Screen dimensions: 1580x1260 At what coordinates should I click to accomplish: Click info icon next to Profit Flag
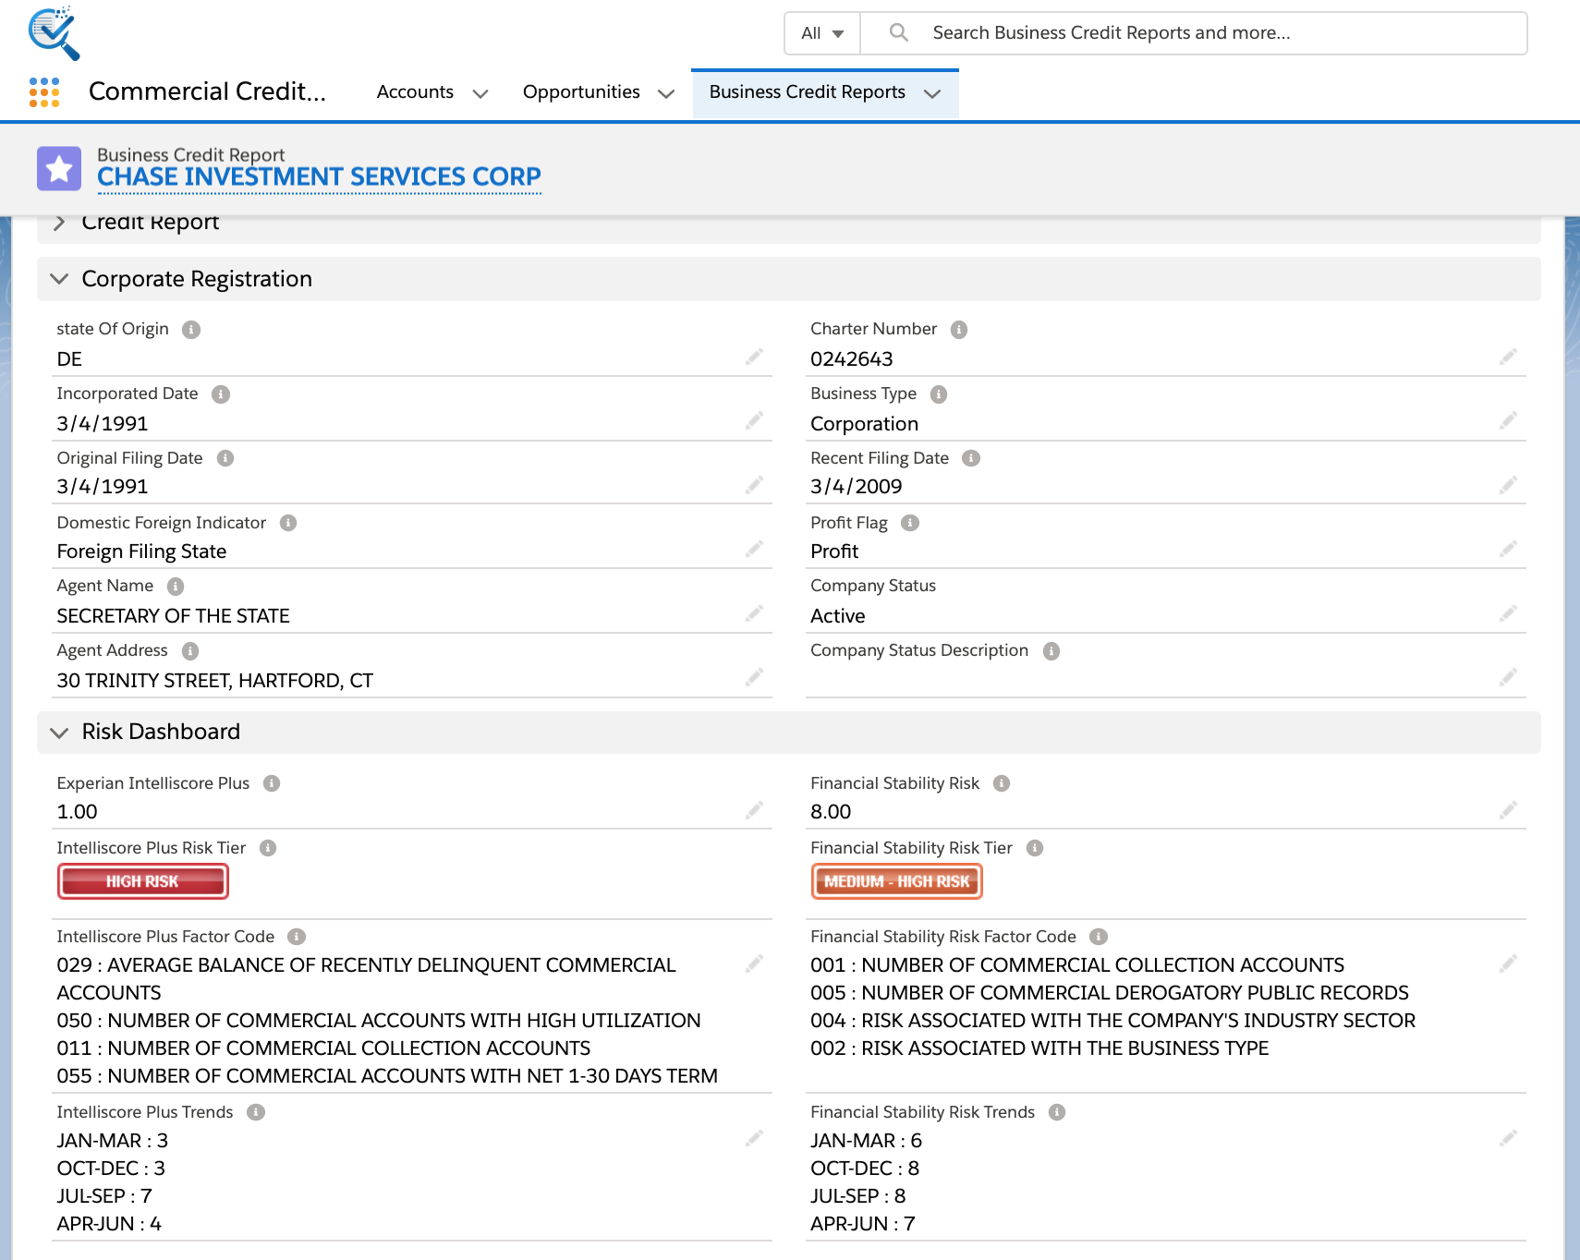point(910,523)
